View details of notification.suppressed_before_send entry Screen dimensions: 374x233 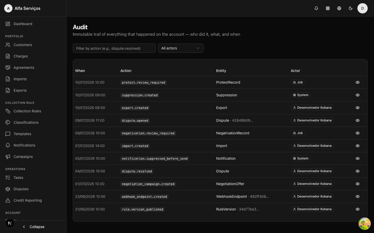(358, 158)
